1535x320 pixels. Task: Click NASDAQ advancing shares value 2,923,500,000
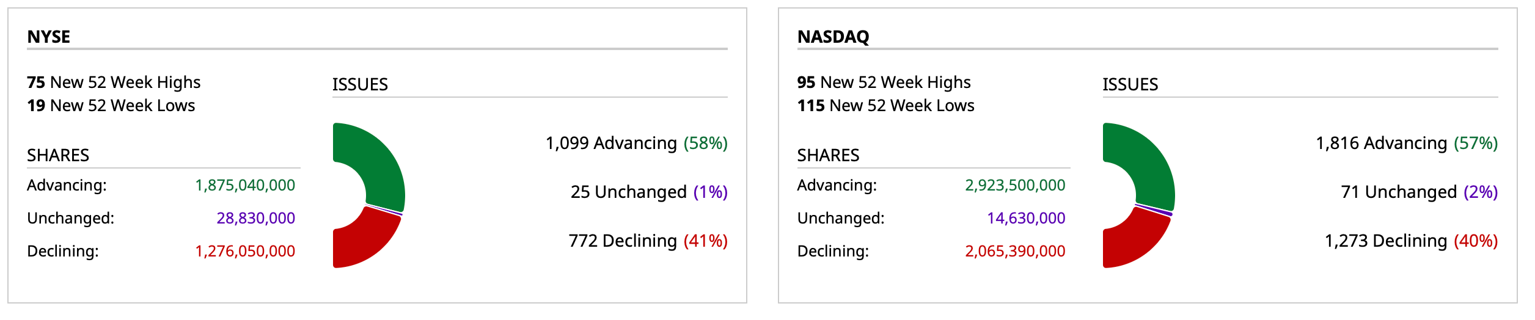click(x=1015, y=185)
